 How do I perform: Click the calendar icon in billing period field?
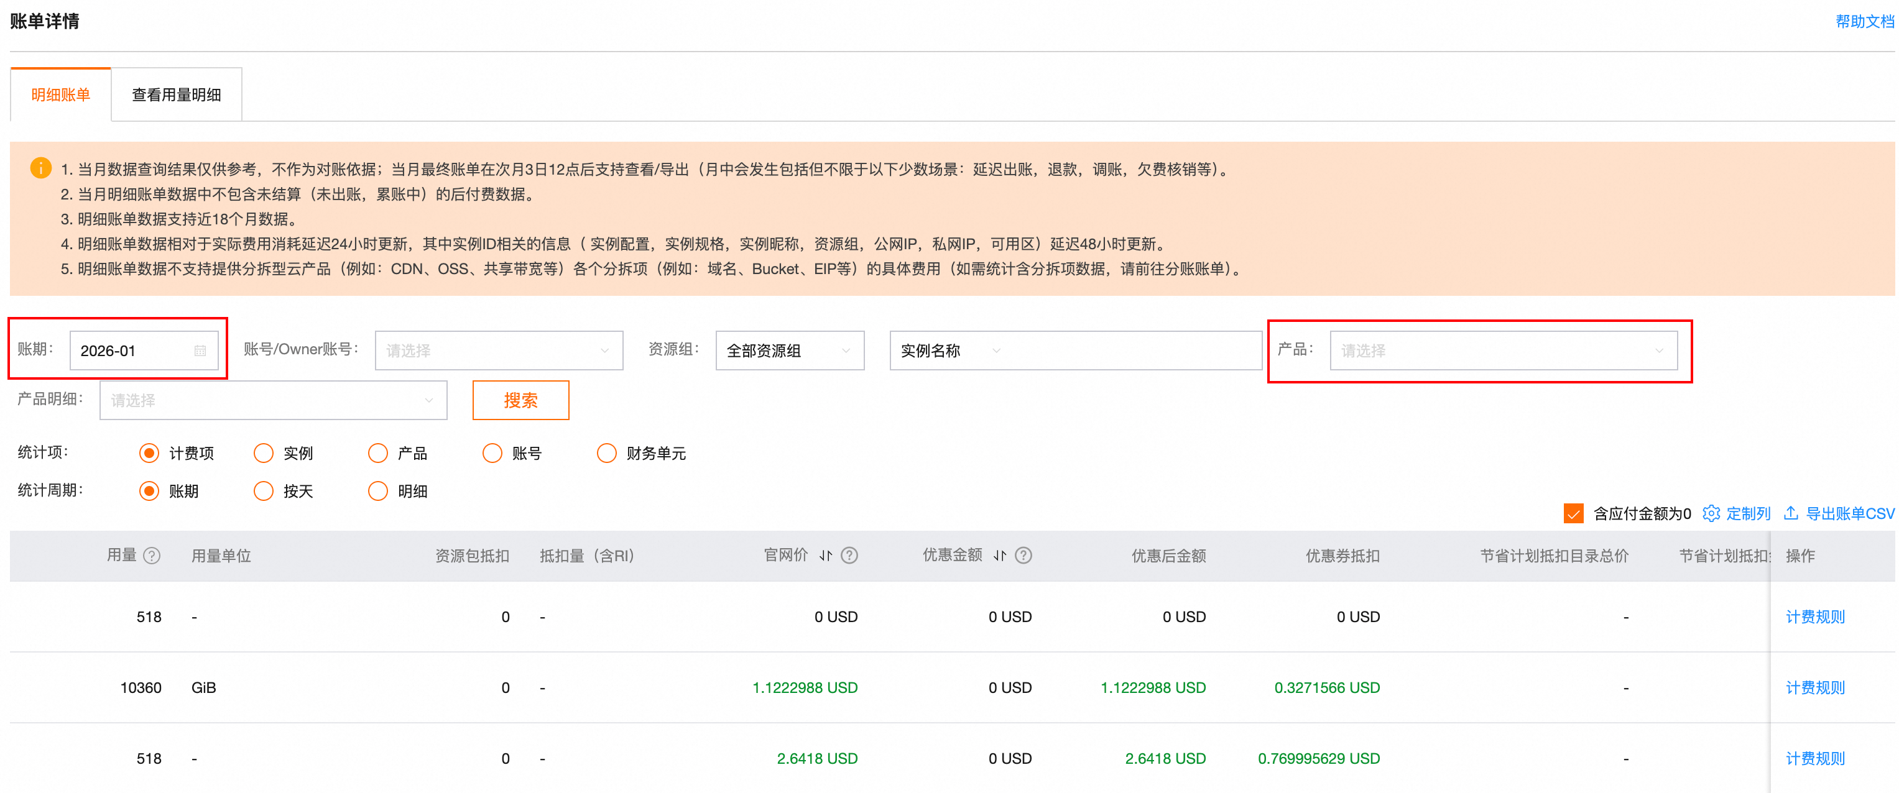tap(200, 351)
